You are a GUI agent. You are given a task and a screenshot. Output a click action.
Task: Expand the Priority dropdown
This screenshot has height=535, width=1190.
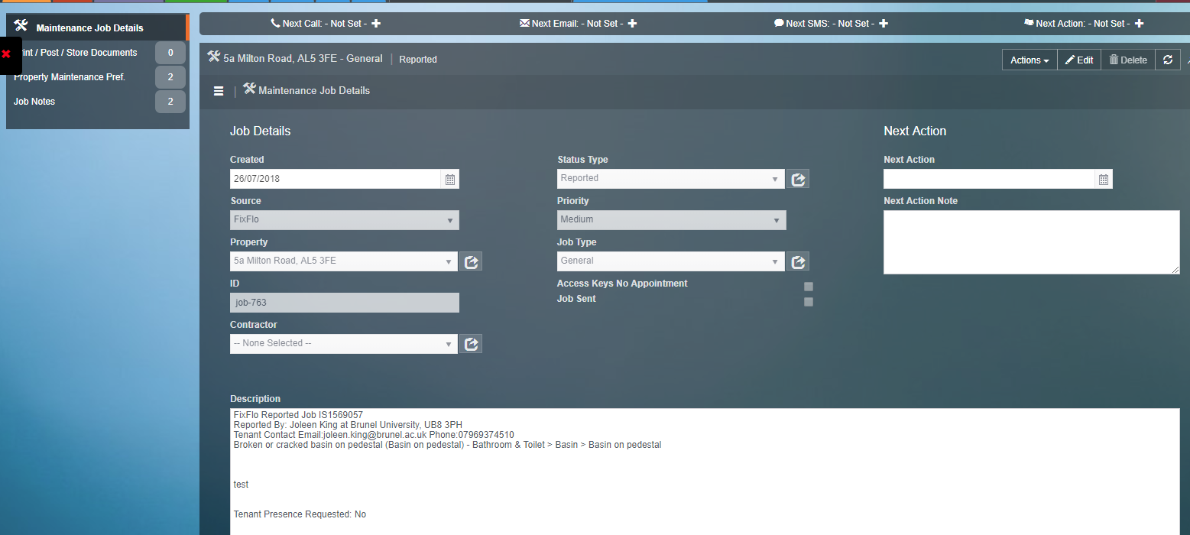click(x=671, y=220)
